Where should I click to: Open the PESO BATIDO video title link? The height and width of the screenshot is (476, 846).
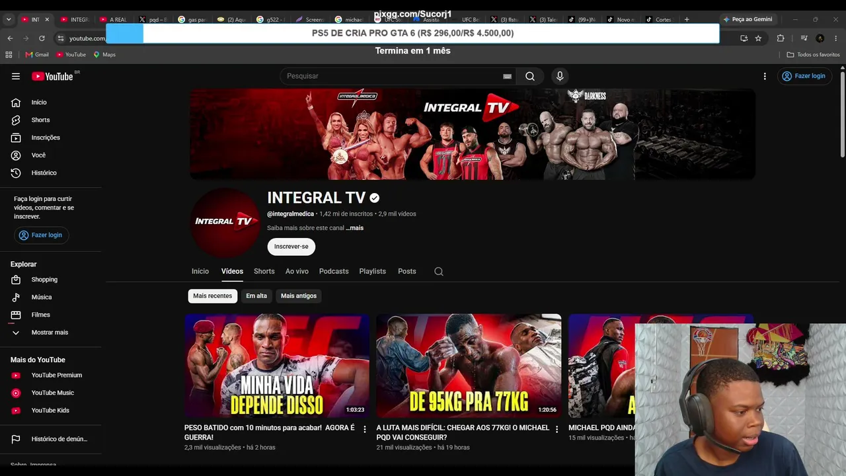270,432
